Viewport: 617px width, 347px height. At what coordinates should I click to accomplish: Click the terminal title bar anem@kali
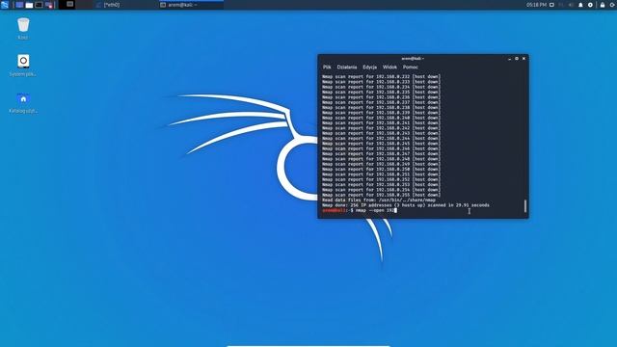pos(413,58)
